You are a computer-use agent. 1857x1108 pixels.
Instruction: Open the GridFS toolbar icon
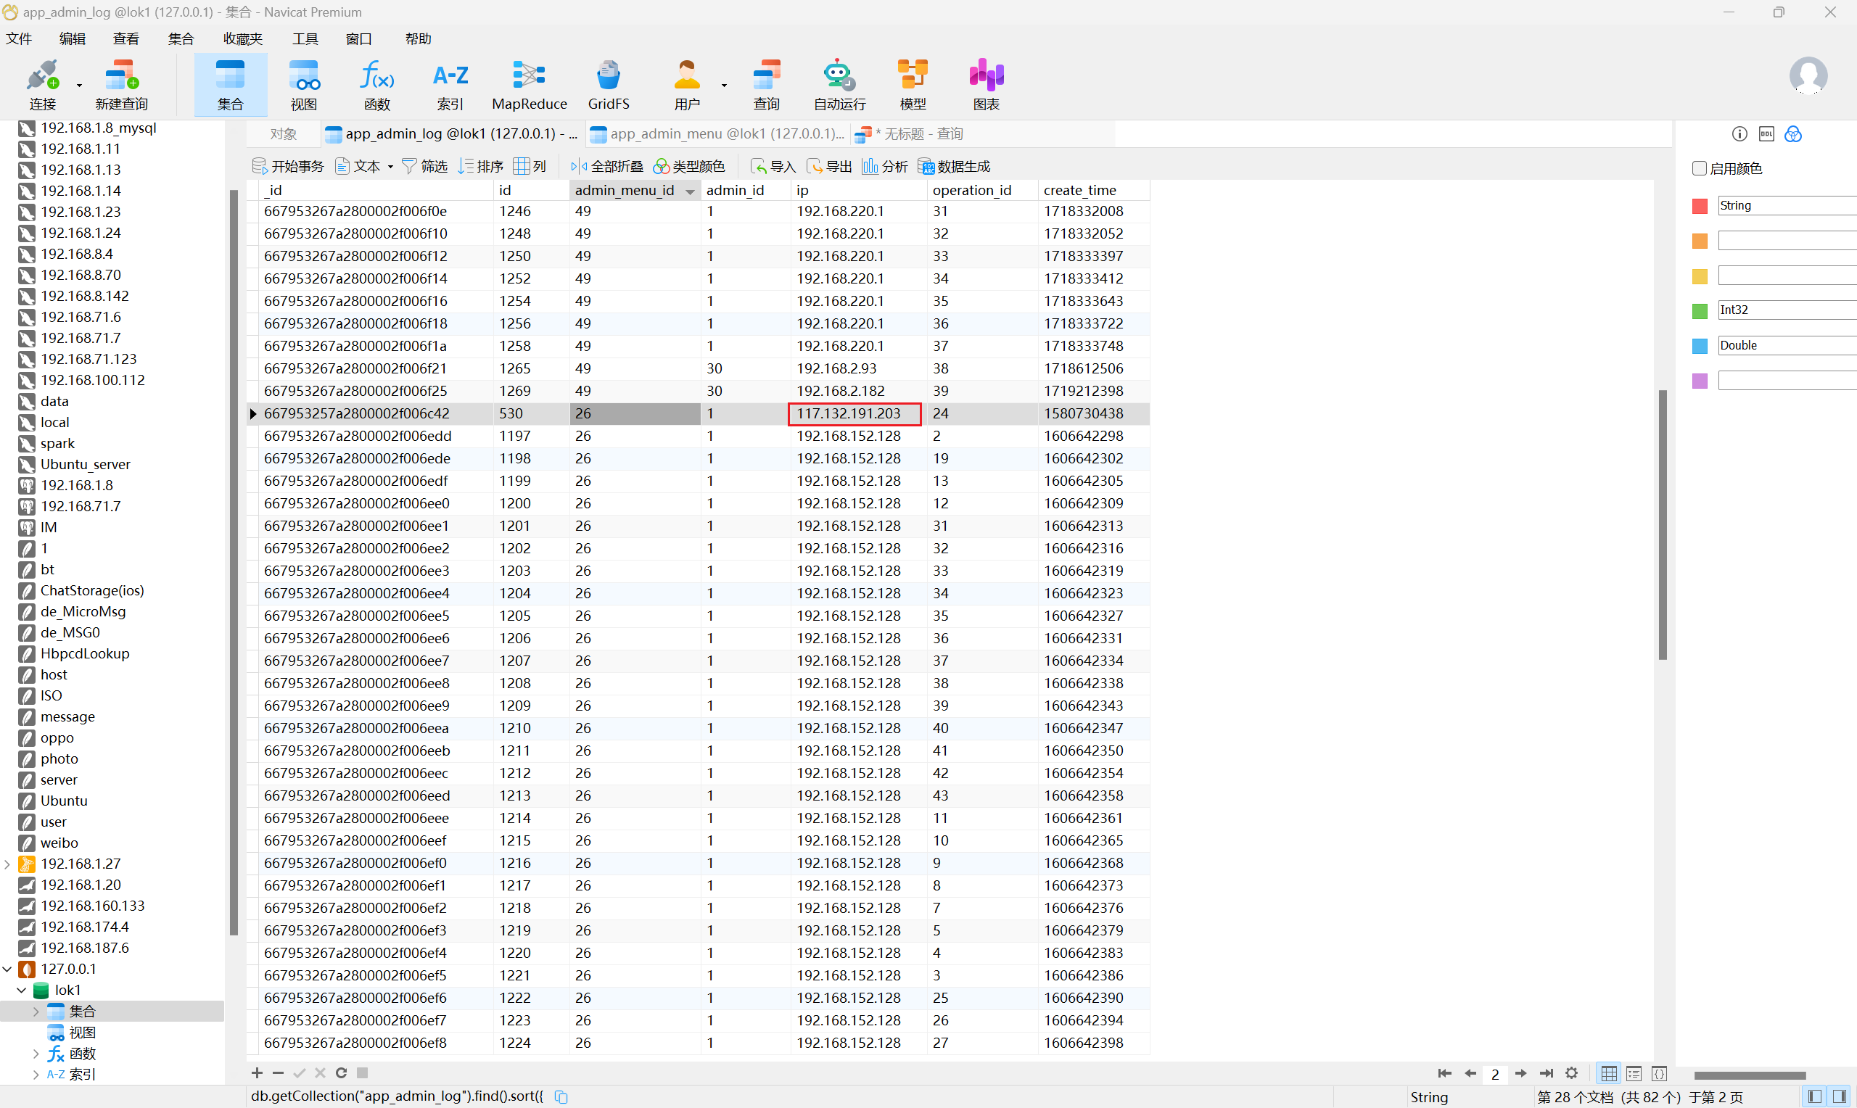609,84
